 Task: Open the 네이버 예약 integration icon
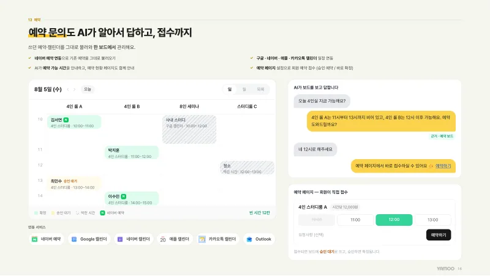point(35,239)
